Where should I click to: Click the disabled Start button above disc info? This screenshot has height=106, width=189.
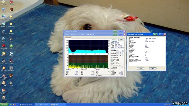pos(114,40)
